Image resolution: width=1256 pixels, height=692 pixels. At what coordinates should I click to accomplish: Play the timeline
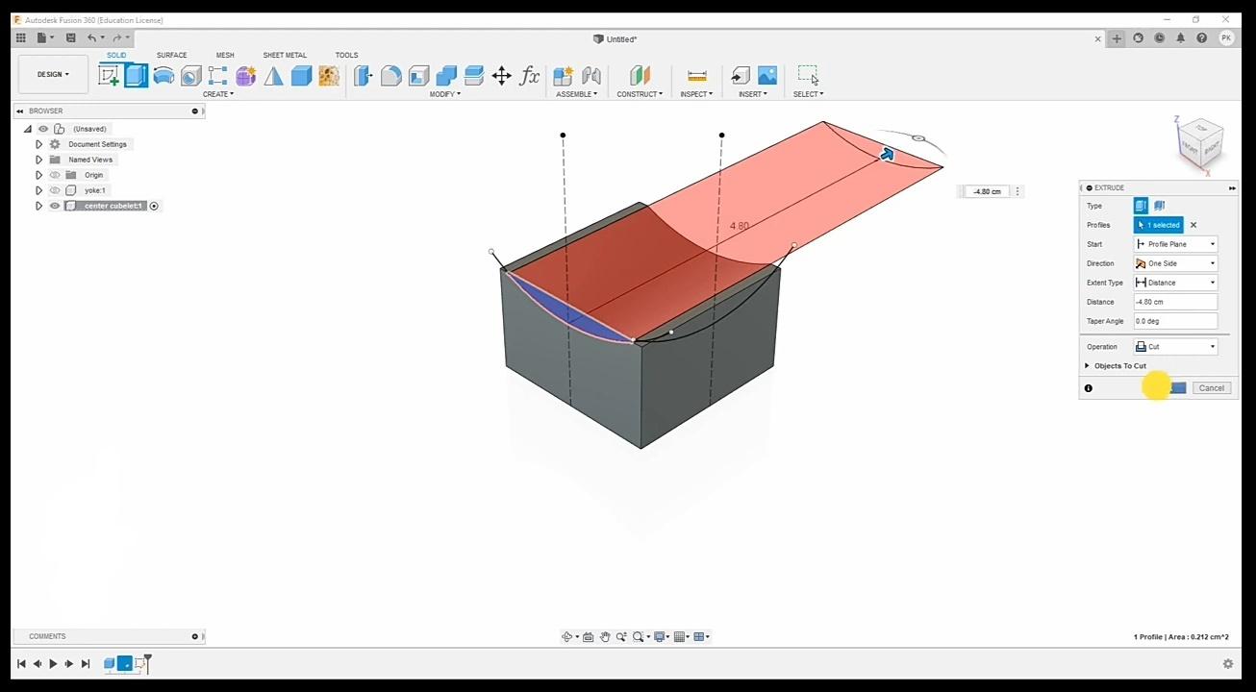point(53,663)
